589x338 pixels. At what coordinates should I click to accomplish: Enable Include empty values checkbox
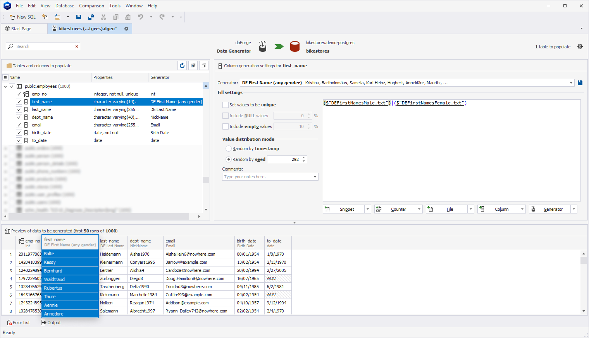tap(225, 126)
